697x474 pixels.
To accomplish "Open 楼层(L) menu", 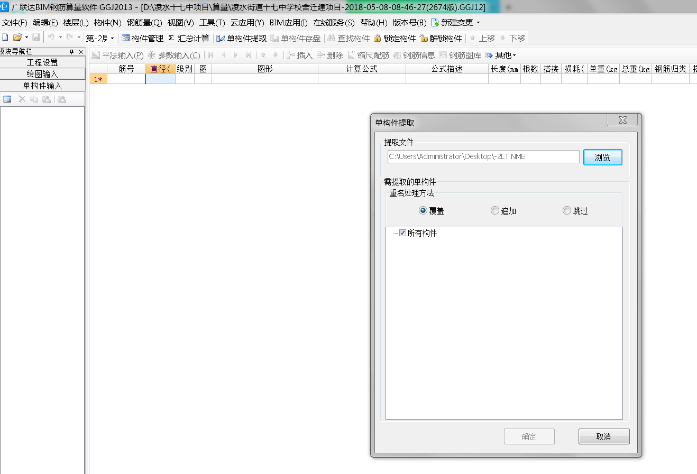I will (x=76, y=23).
